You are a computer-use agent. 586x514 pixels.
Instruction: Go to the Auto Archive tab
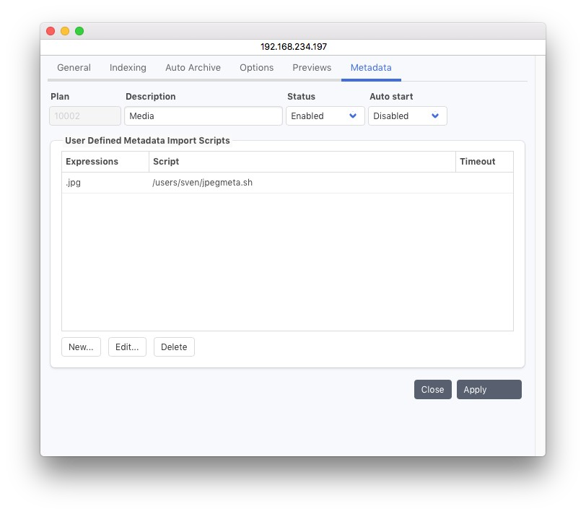click(x=193, y=68)
